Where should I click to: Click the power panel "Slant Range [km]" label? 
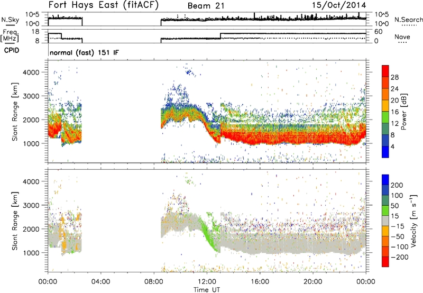(x=15, y=112)
